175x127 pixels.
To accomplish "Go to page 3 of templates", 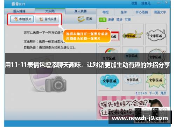I will 141,93.
